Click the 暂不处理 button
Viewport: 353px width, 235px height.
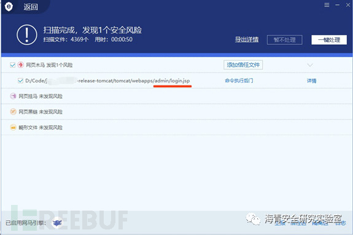285,40
